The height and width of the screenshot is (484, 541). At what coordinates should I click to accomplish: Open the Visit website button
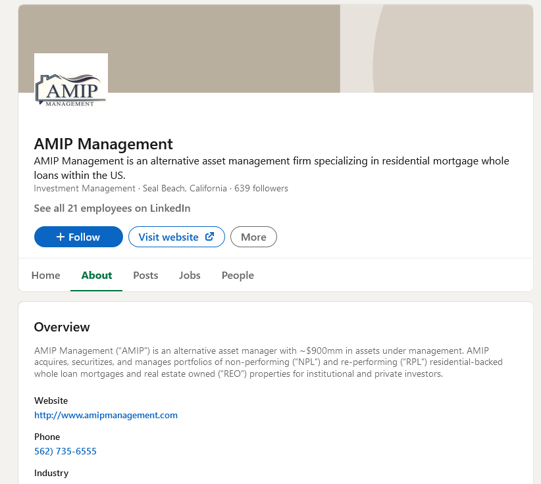click(176, 237)
